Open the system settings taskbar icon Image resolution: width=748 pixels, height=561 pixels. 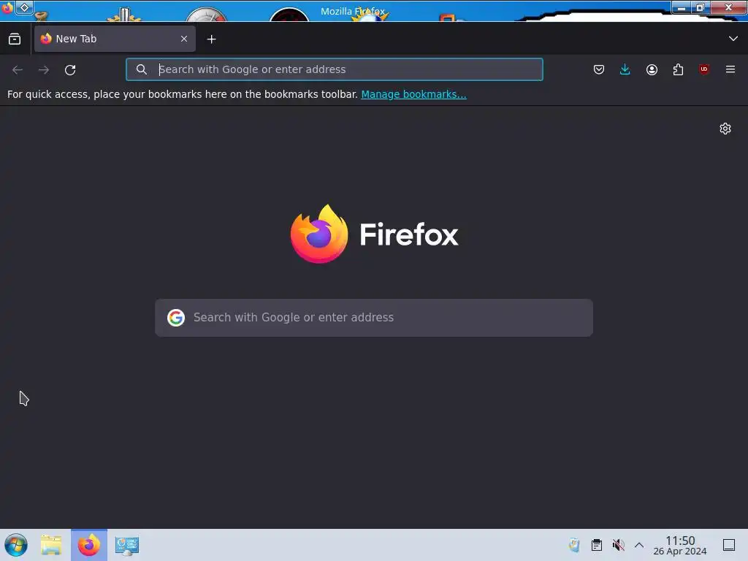click(127, 546)
